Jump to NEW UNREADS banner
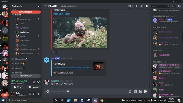The image size is (183, 103). (26, 76)
